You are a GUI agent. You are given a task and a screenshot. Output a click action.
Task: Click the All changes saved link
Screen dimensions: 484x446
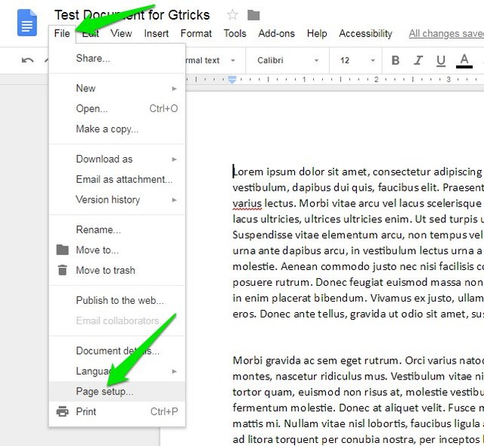(446, 33)
